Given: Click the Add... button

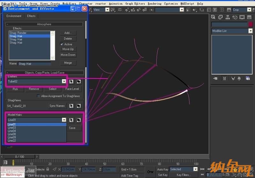Looking at the screenshot, I should click(68, 33).
